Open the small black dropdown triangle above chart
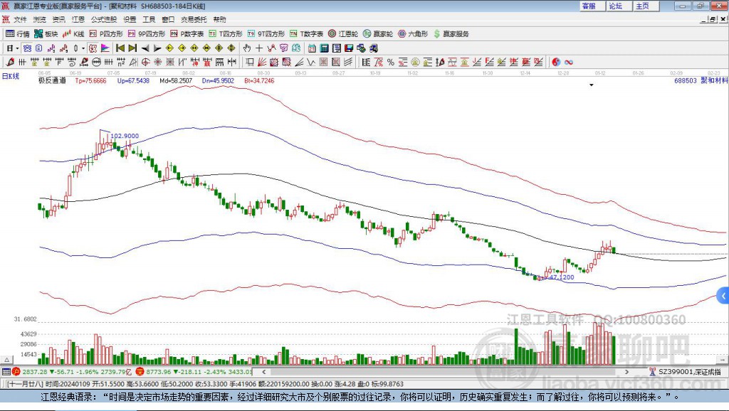 pyautogui.click(x=592, y=85)
